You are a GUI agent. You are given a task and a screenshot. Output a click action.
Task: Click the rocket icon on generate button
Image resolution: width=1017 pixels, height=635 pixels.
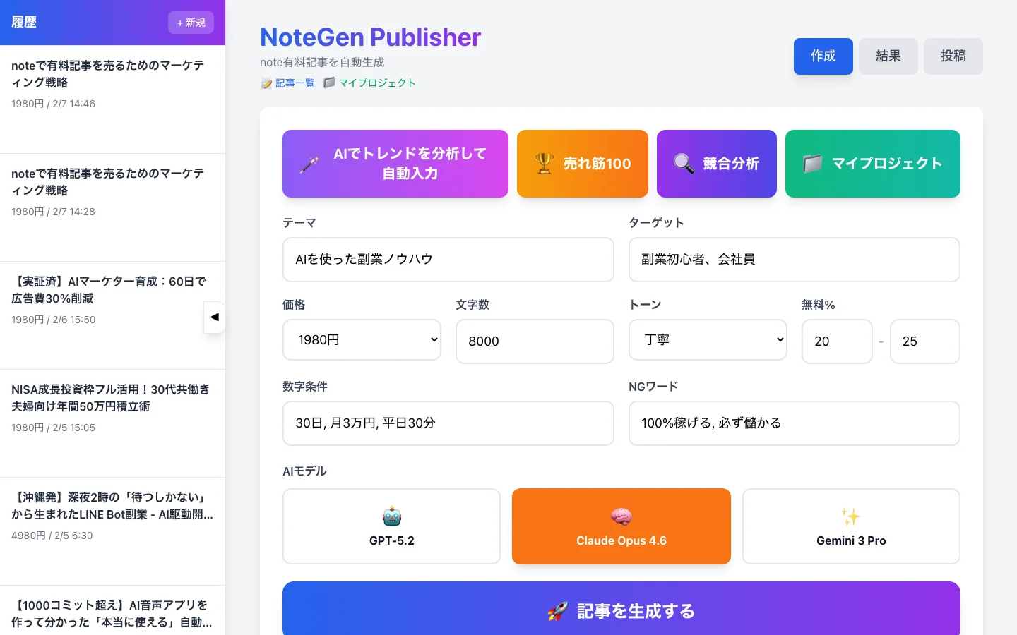[557, 611]
